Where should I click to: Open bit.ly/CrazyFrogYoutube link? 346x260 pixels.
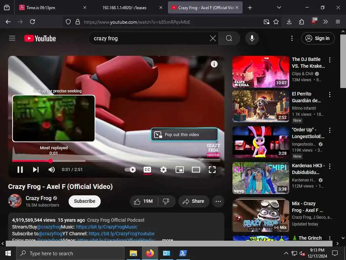pyautogui.click(x=121, y=234)
